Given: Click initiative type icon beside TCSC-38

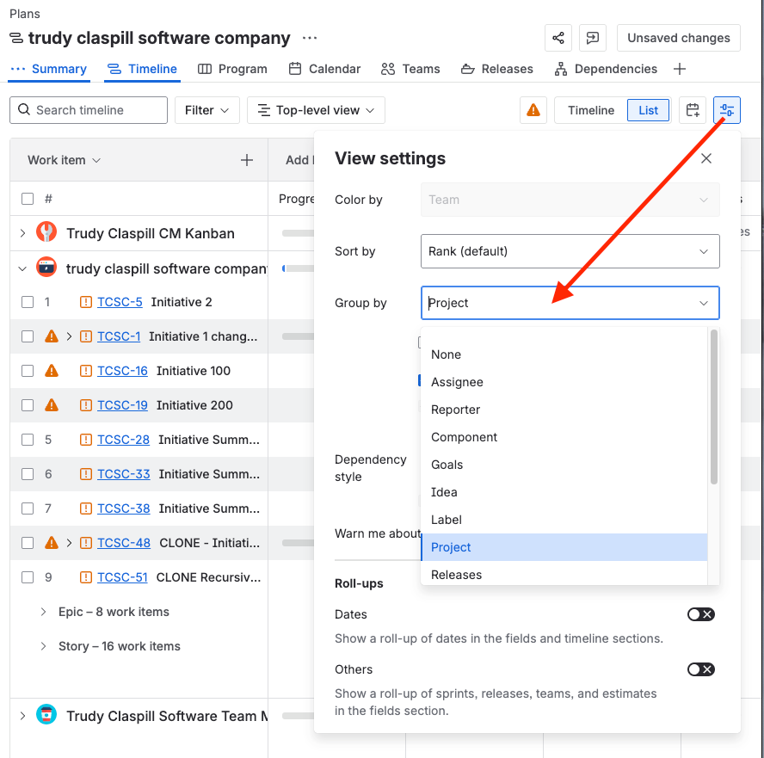Looking at the screenshot, I should (x=86, y=508).
